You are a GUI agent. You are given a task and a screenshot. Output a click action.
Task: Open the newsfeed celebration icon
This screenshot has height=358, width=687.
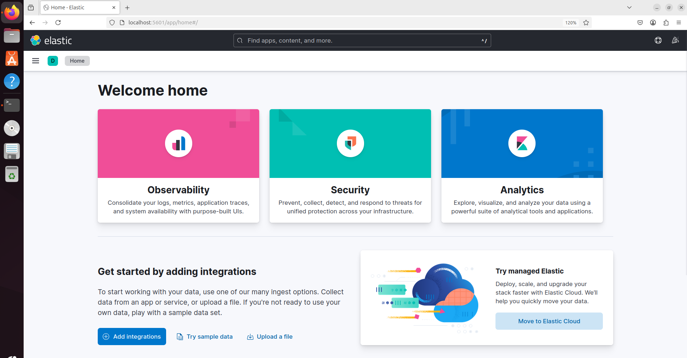[x=675, y=40]
